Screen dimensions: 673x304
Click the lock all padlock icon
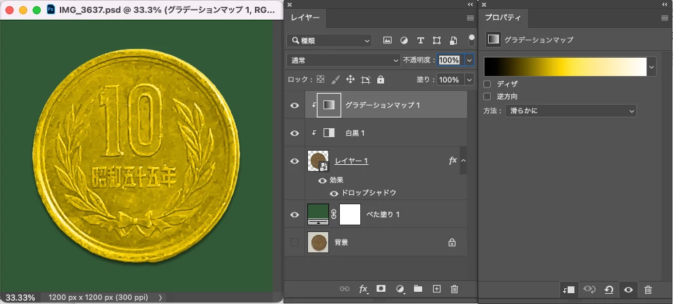381,79
